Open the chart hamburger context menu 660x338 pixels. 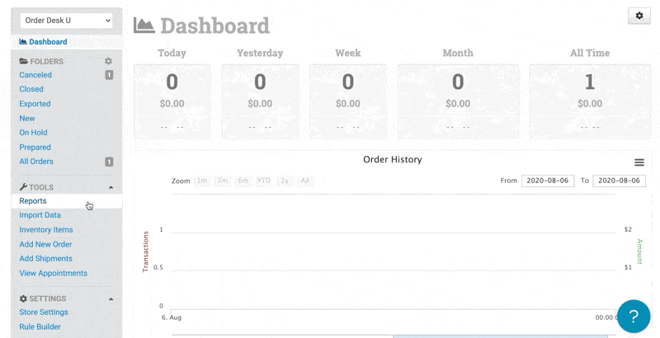click(639, 162)
